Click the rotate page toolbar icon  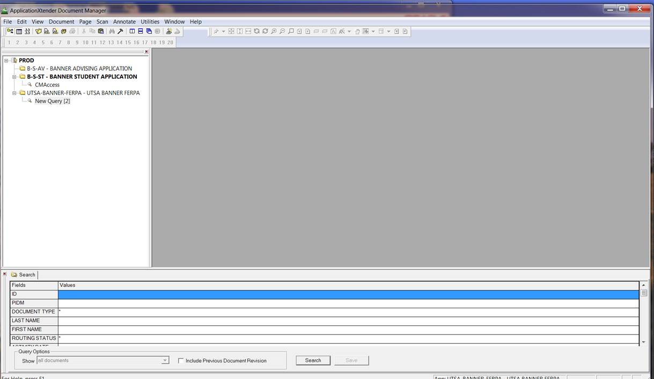pyautogui.click(x=257, y=32)
